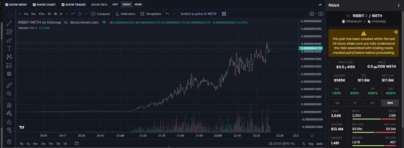Expand the timeframe interval dropdown arrow
Viewport: 404px width, 148px height.
[x=66, y=14]
